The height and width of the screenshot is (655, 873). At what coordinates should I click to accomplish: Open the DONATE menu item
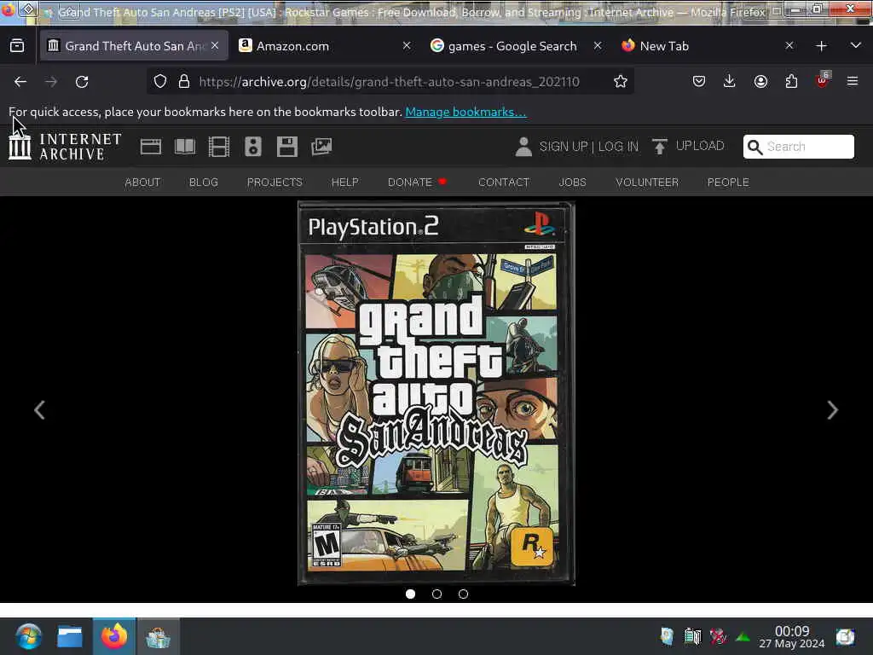pyautogui.click(x=417, y=183)
